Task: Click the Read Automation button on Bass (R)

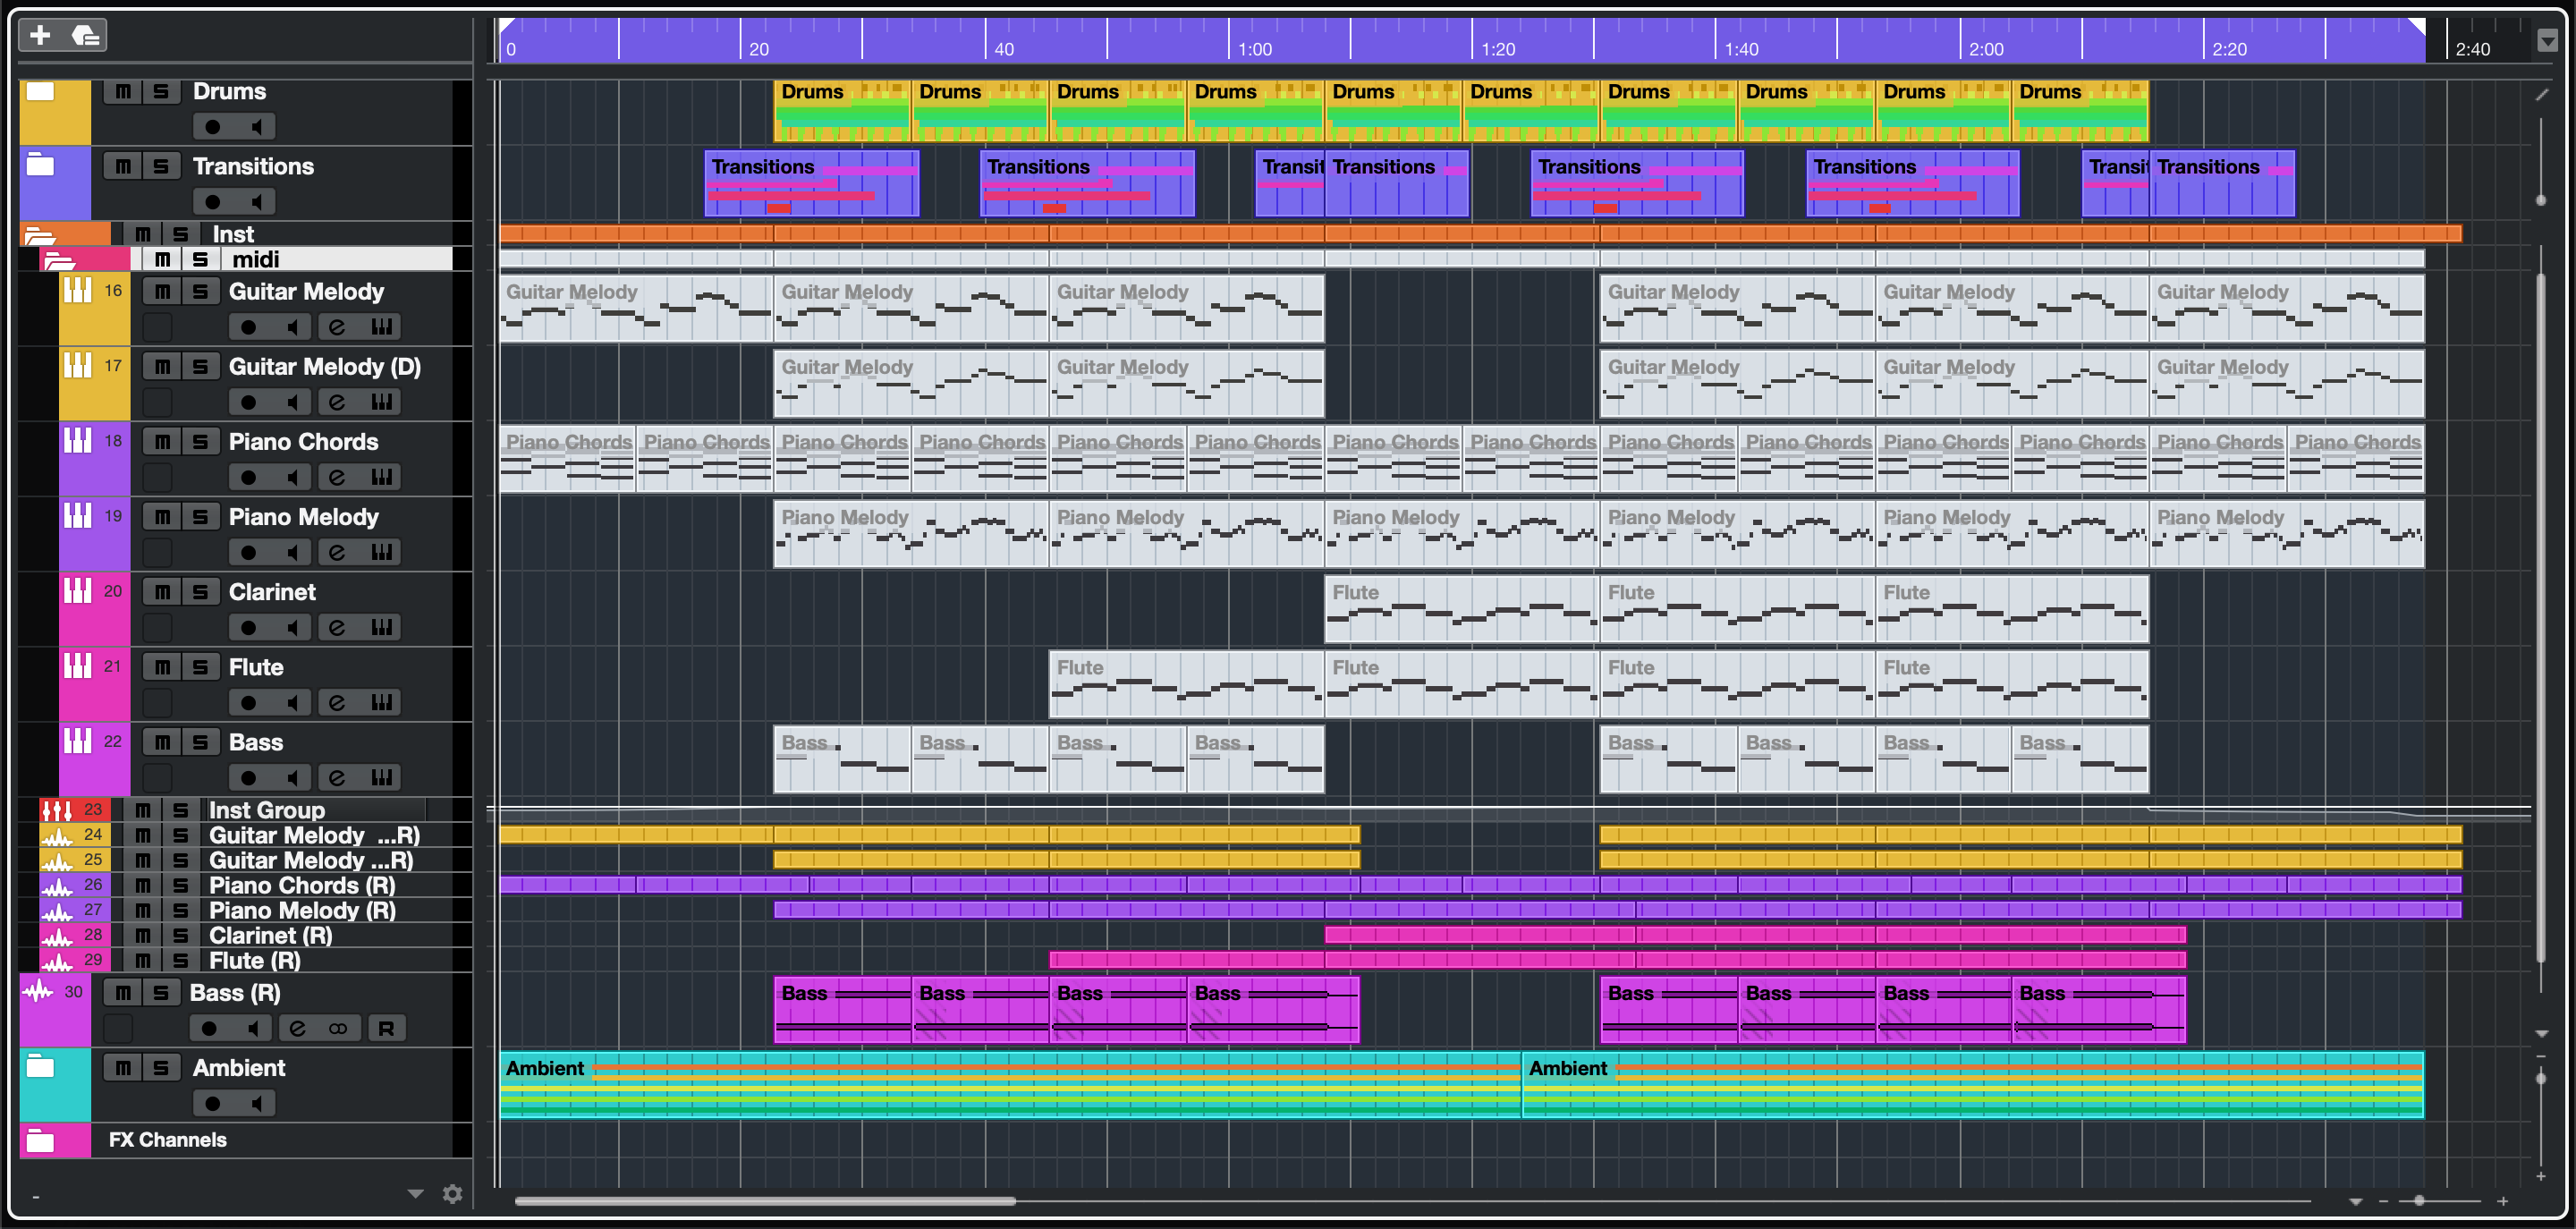Action: (386, 1028)
